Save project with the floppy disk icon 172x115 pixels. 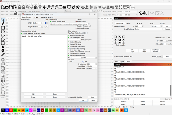11,7
